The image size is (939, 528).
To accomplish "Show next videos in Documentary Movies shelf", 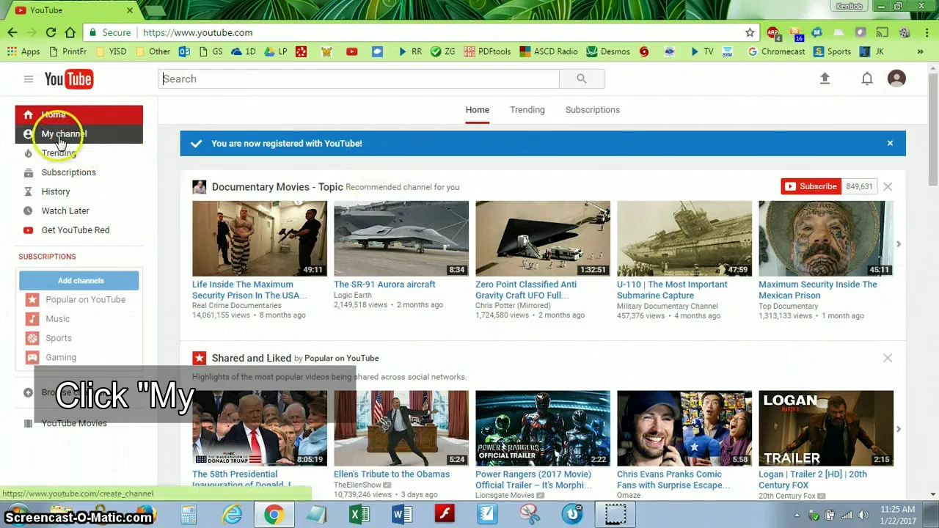I will (899, 243).
